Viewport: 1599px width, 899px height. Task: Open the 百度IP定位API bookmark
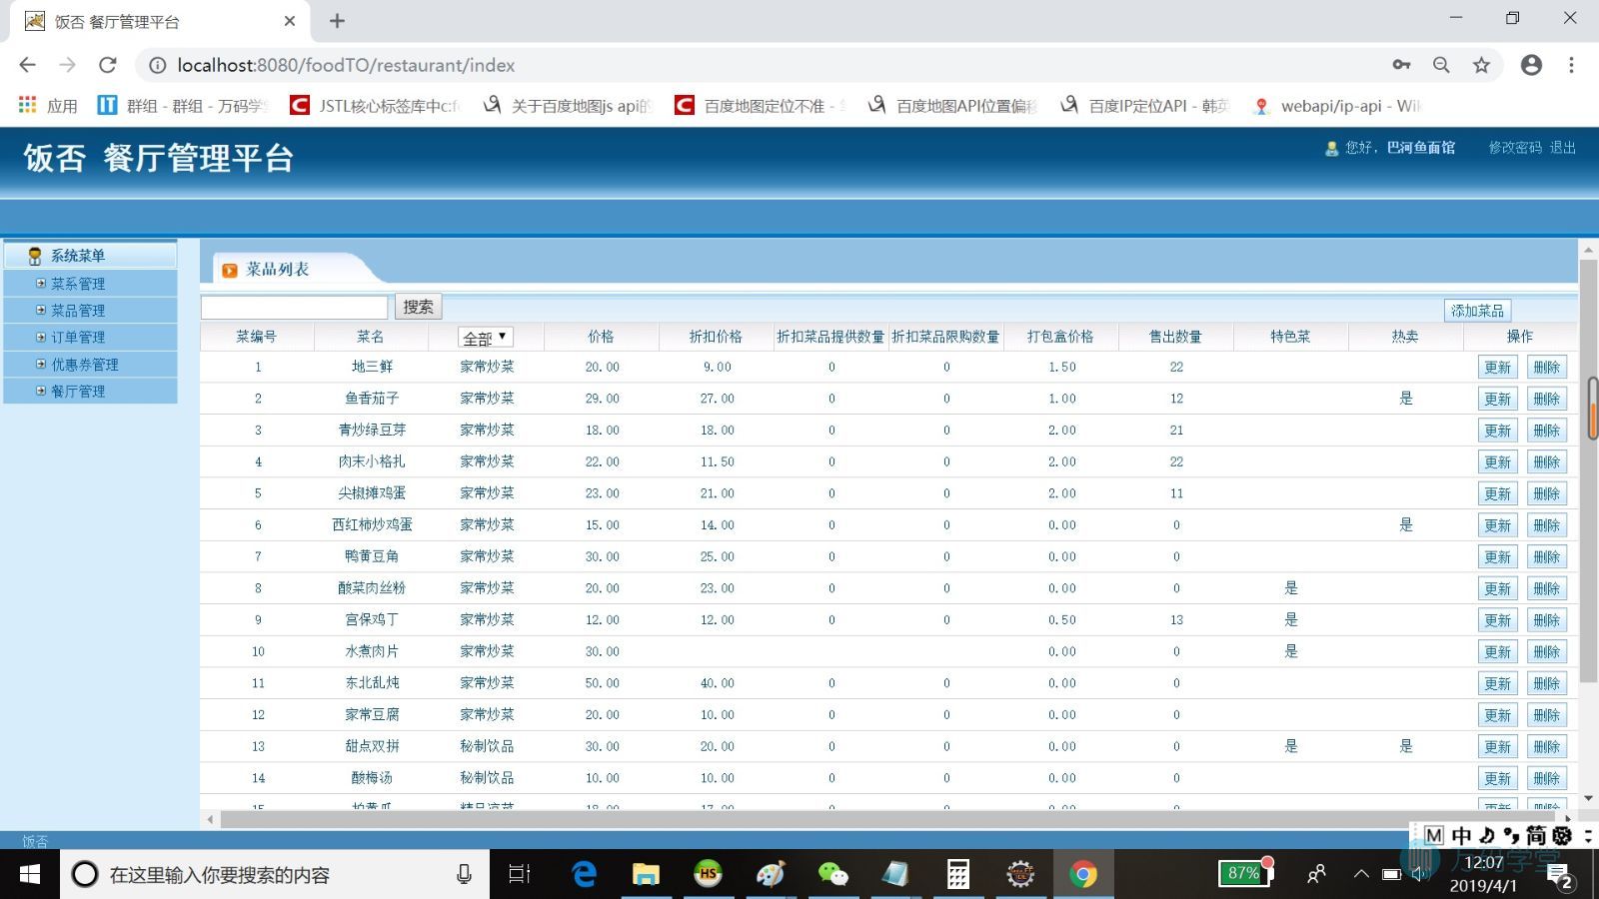[x=1144, y=105]
